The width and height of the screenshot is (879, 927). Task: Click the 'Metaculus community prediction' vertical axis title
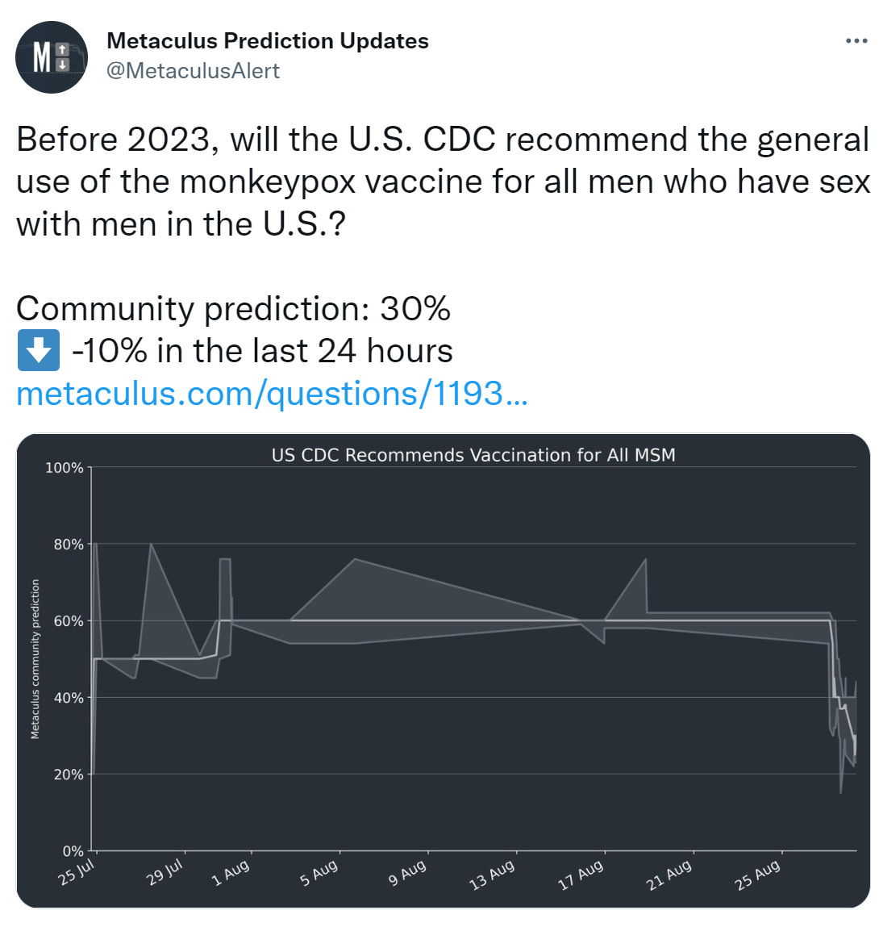click(35, 659)
